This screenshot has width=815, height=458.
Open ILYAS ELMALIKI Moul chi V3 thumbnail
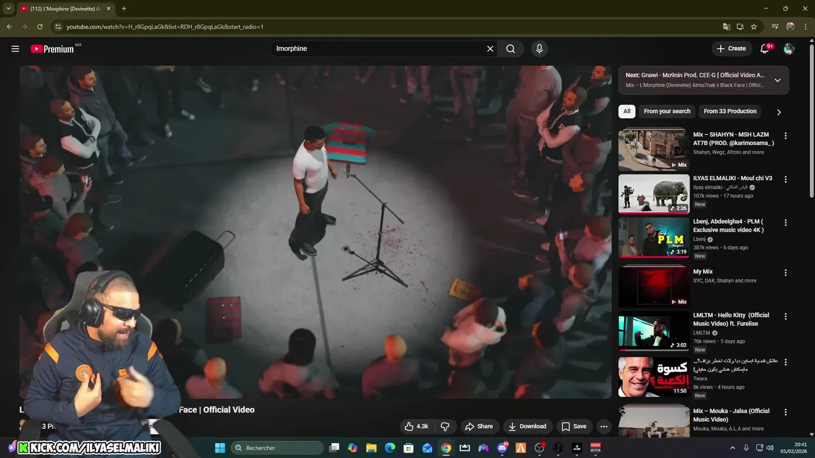click(654, 194)
